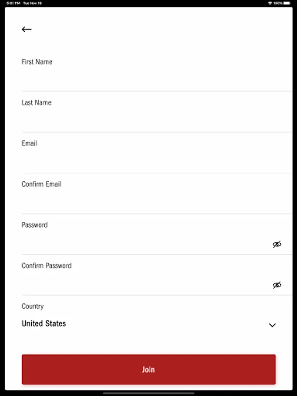Viewport: 297px width, 396px height.
Task: Click into the Email input field
Action: pyautogui.click(x=150, y=161)
